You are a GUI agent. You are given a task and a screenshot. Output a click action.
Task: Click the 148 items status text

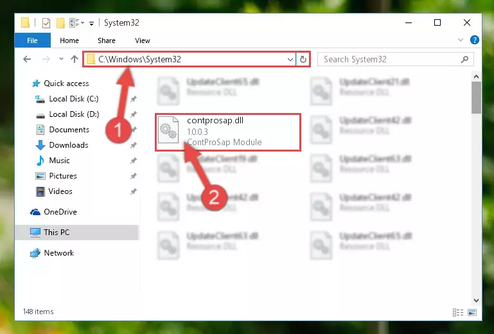pos(38,312)
